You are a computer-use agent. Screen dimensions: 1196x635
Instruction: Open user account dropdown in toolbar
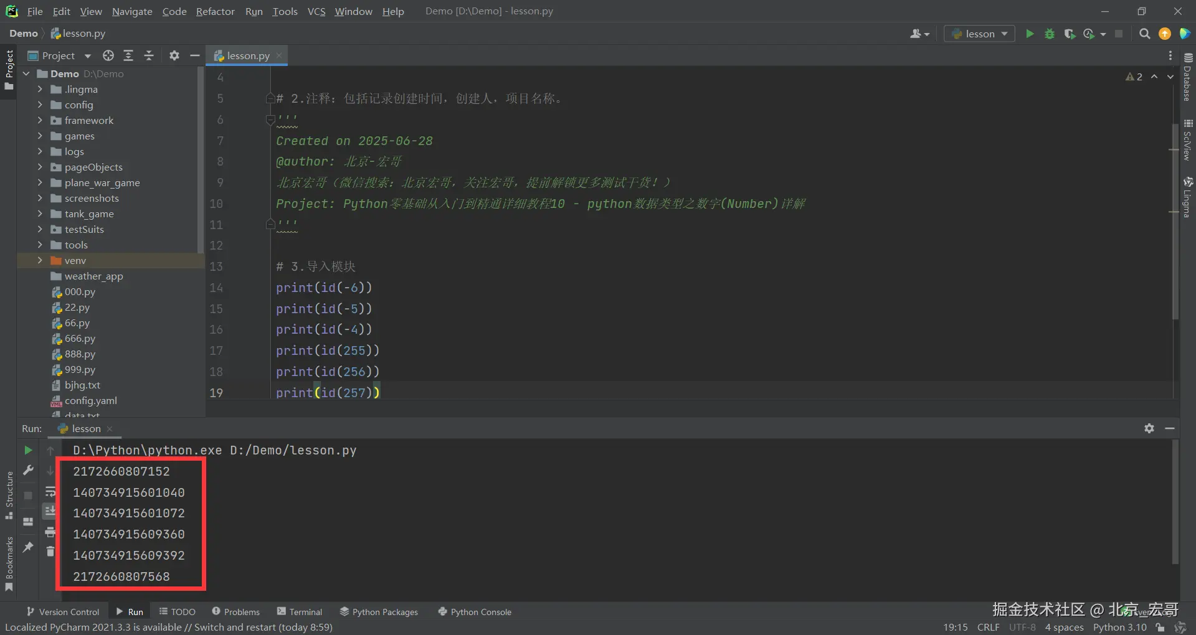[x=919, y=34]
